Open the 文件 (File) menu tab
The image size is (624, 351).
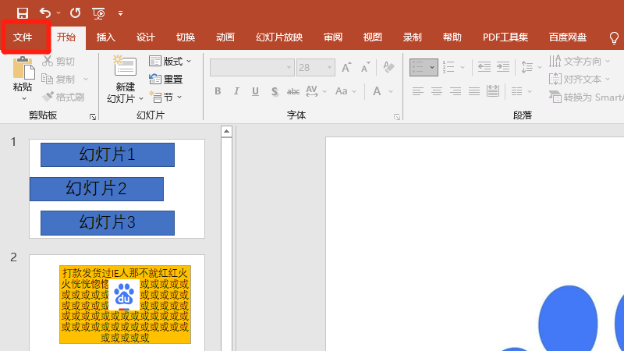tap(23, 37)
